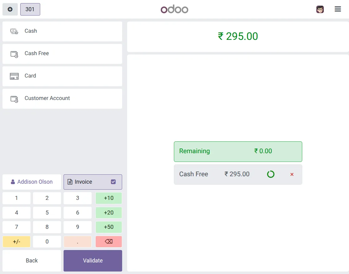Open the user avatar profile

click(320, 9)
